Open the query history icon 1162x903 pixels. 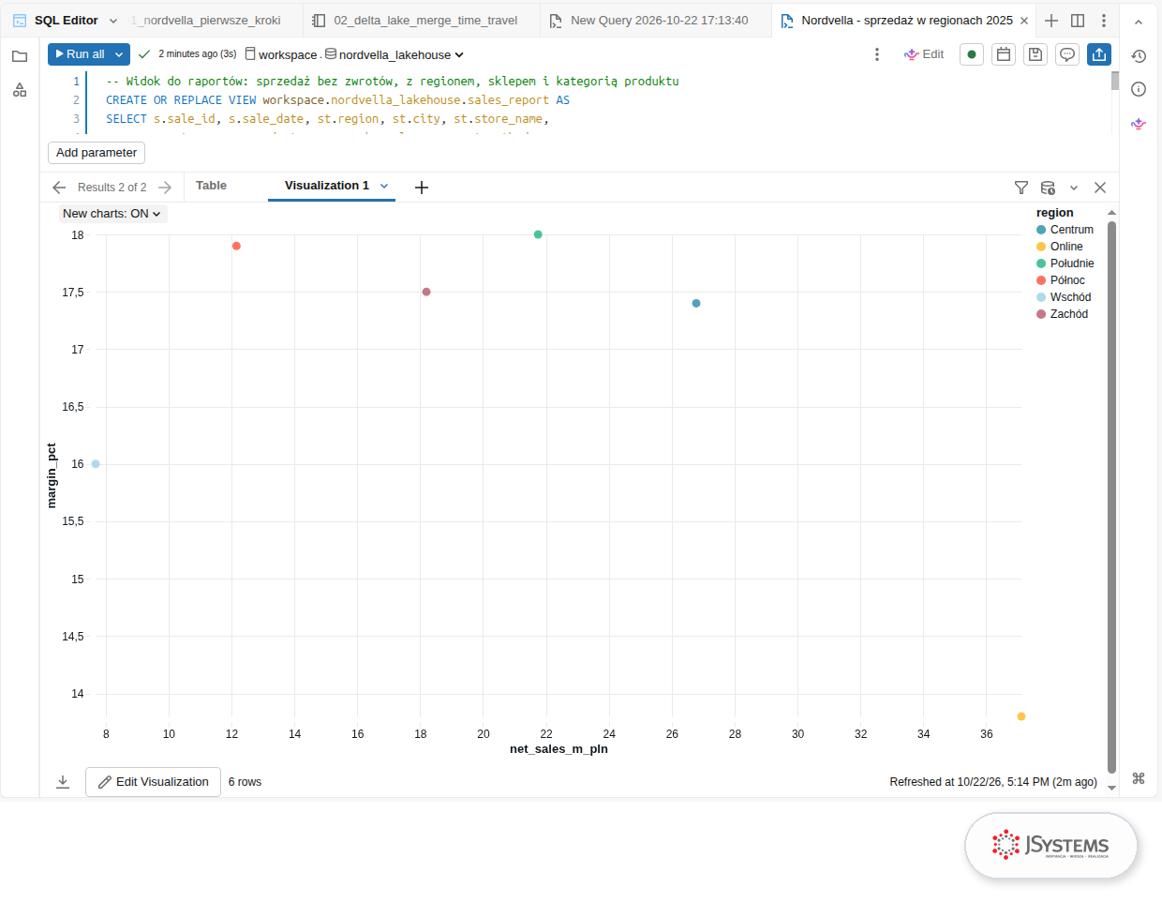[1139, 56]
